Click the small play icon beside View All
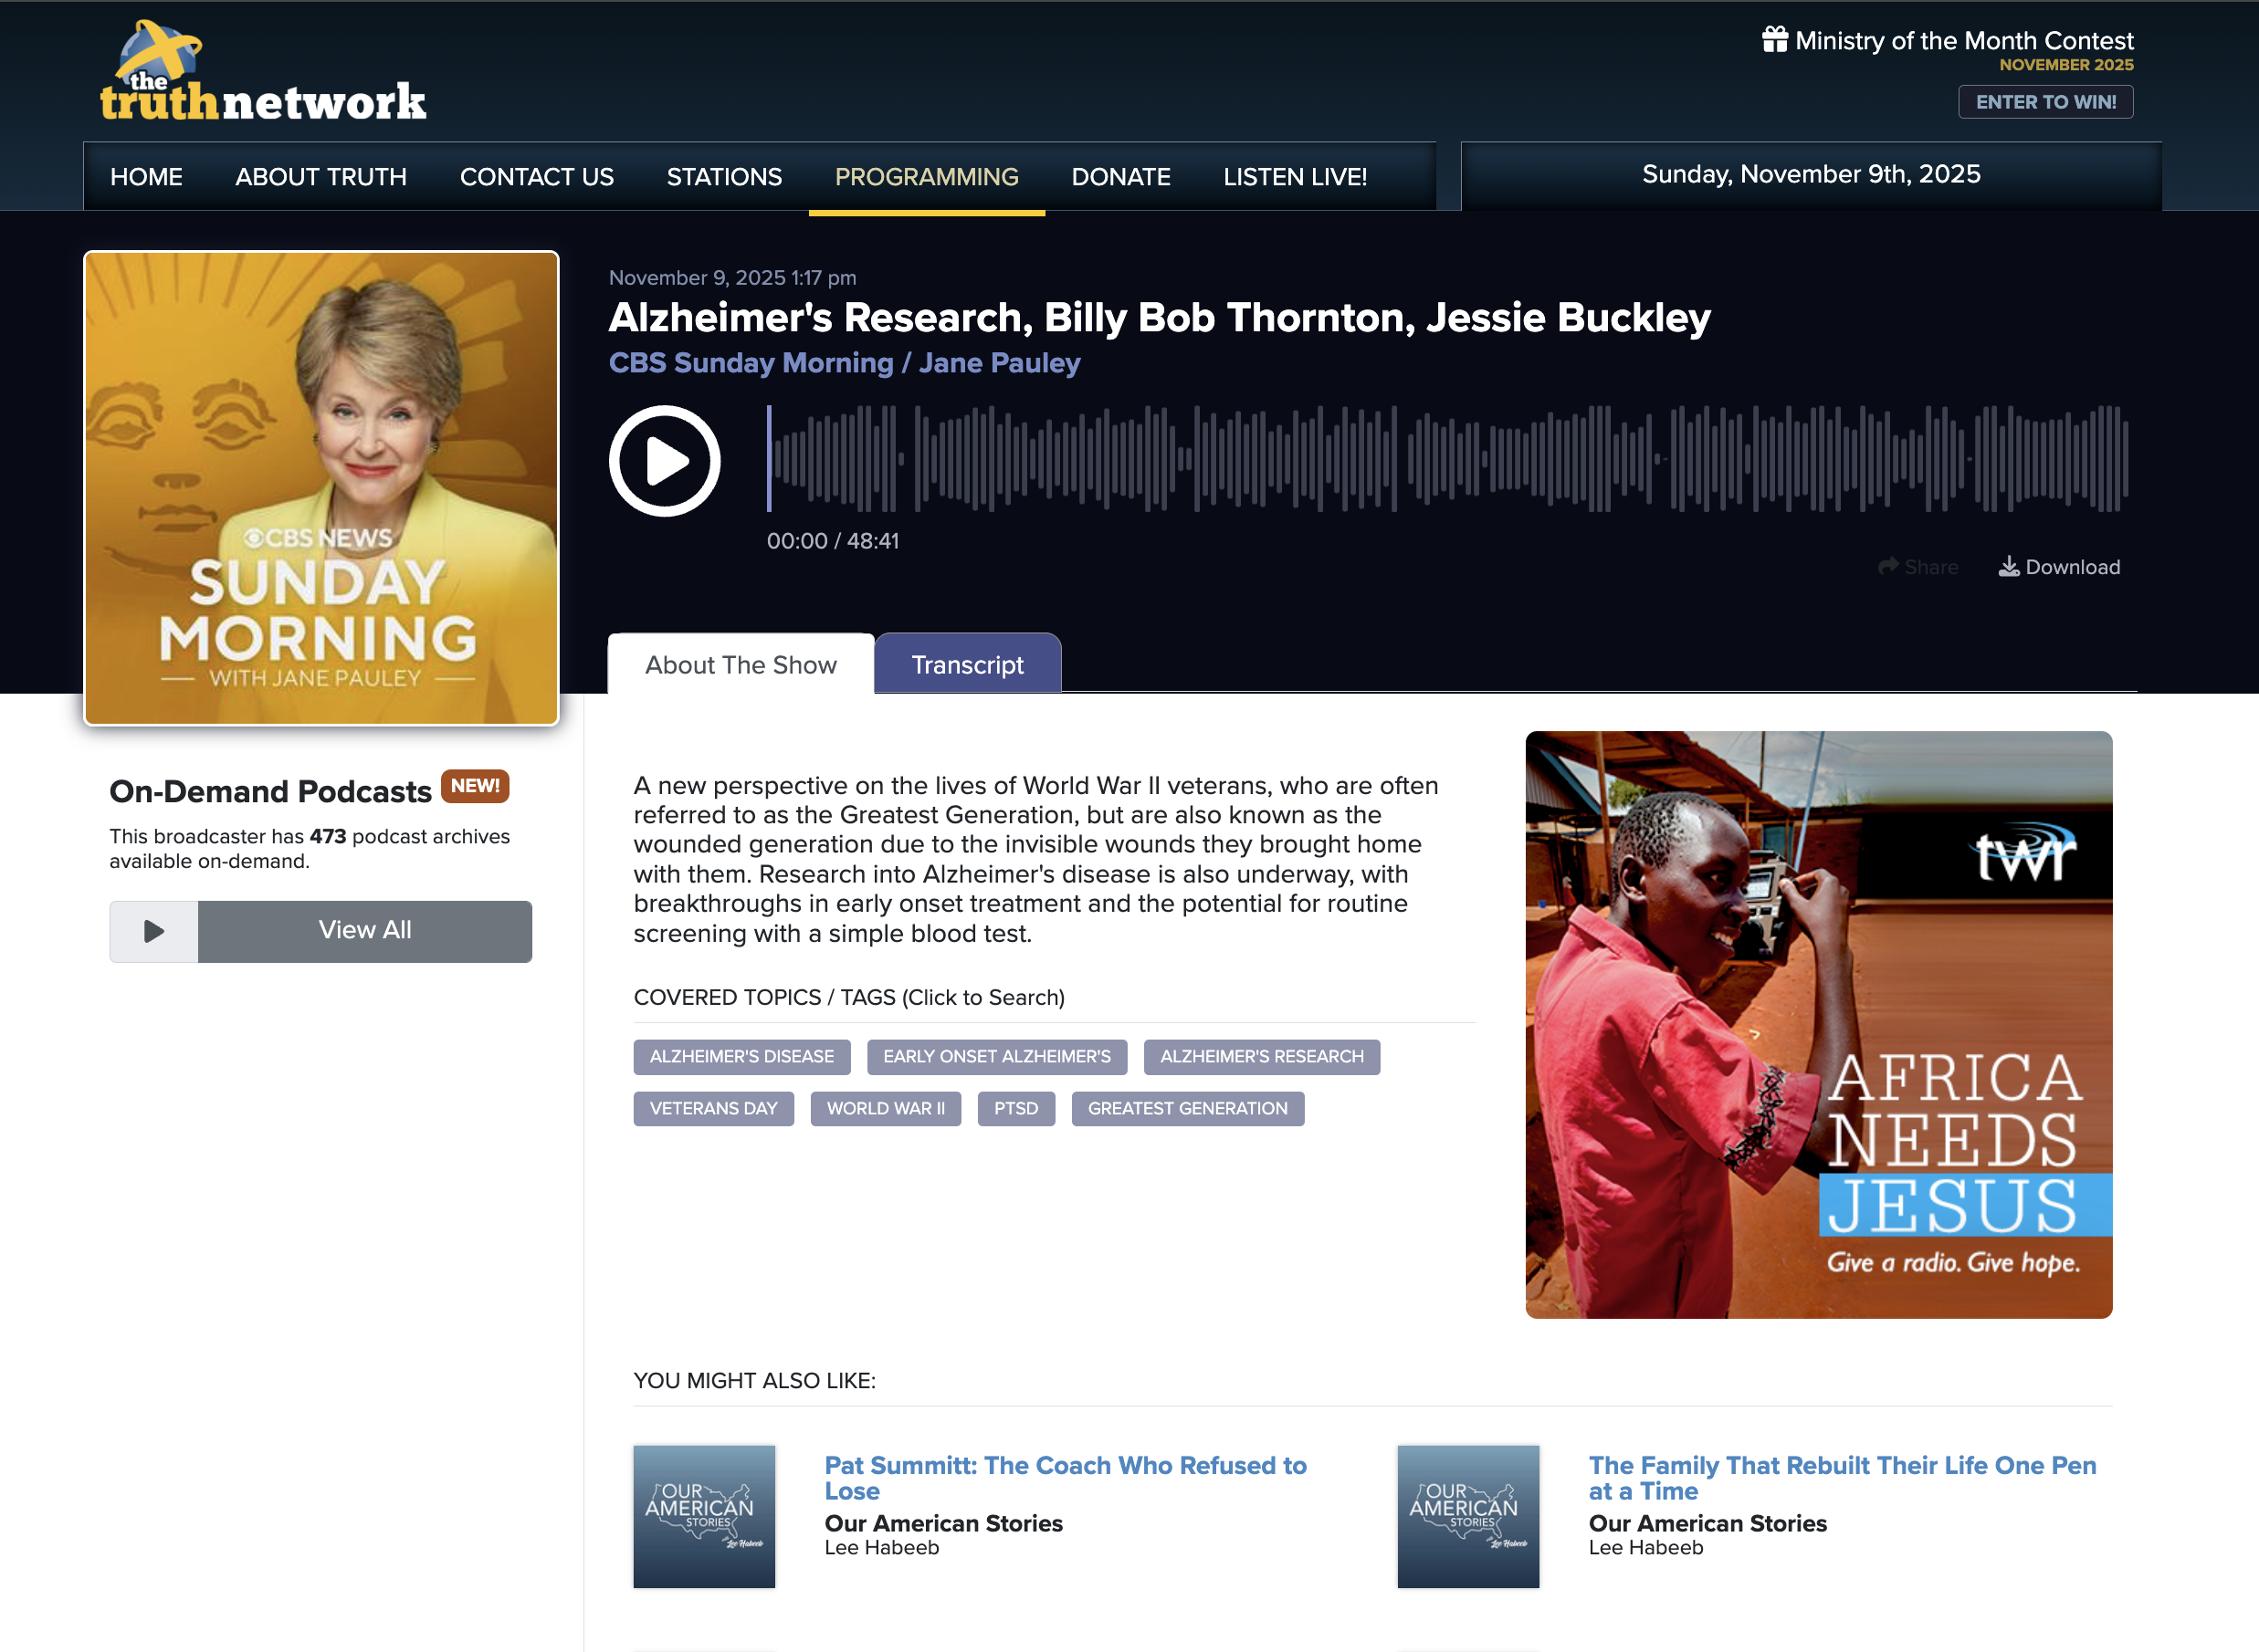 point(154,931)
